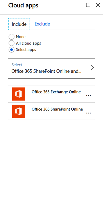Image resolution: width=103 pixels, height=213 pixels.
Task: Click the Office 365 SharePoint Online logo icon
Action: click(19, 111)
